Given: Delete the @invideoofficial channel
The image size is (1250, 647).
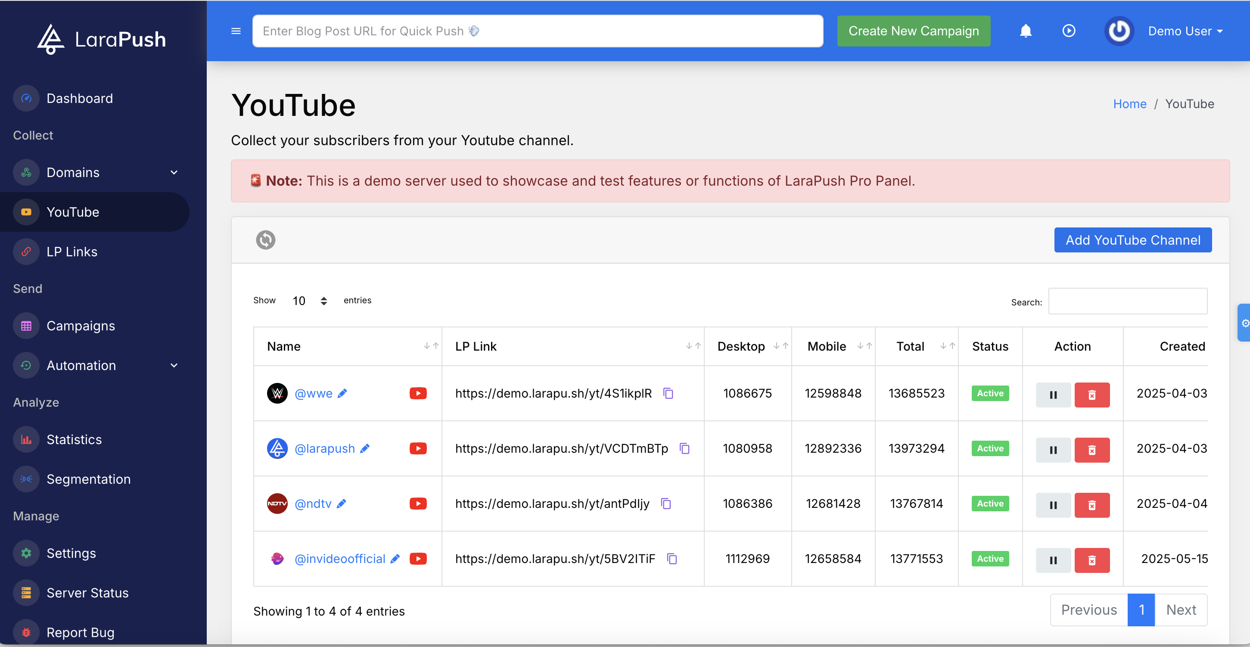Looking at the screenshot, I should 1092,560.
